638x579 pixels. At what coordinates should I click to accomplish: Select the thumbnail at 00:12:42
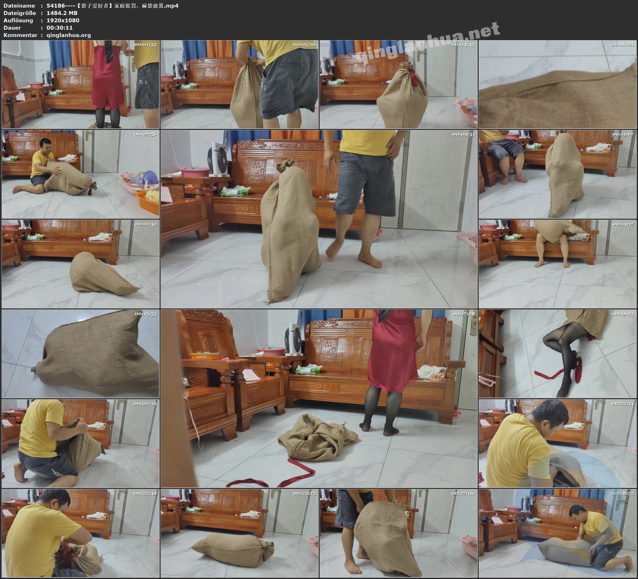coord(80,264)
